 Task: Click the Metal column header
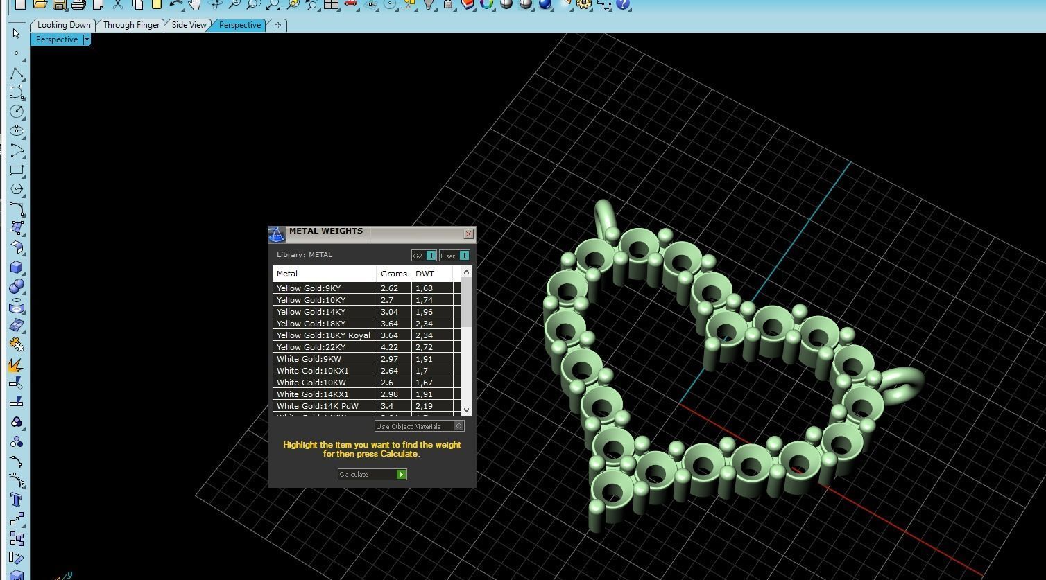pyautogui.click(x=325, y=274)
